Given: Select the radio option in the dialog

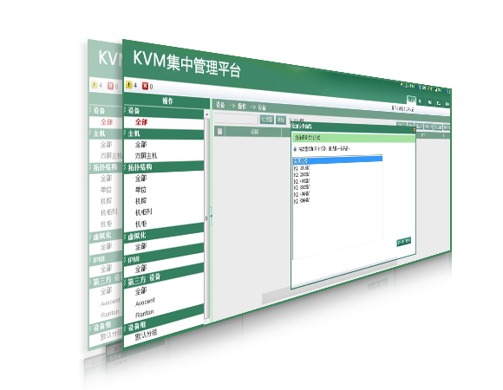Looking at the screenshot, I should pyautogui.click(x=295, y=149).
